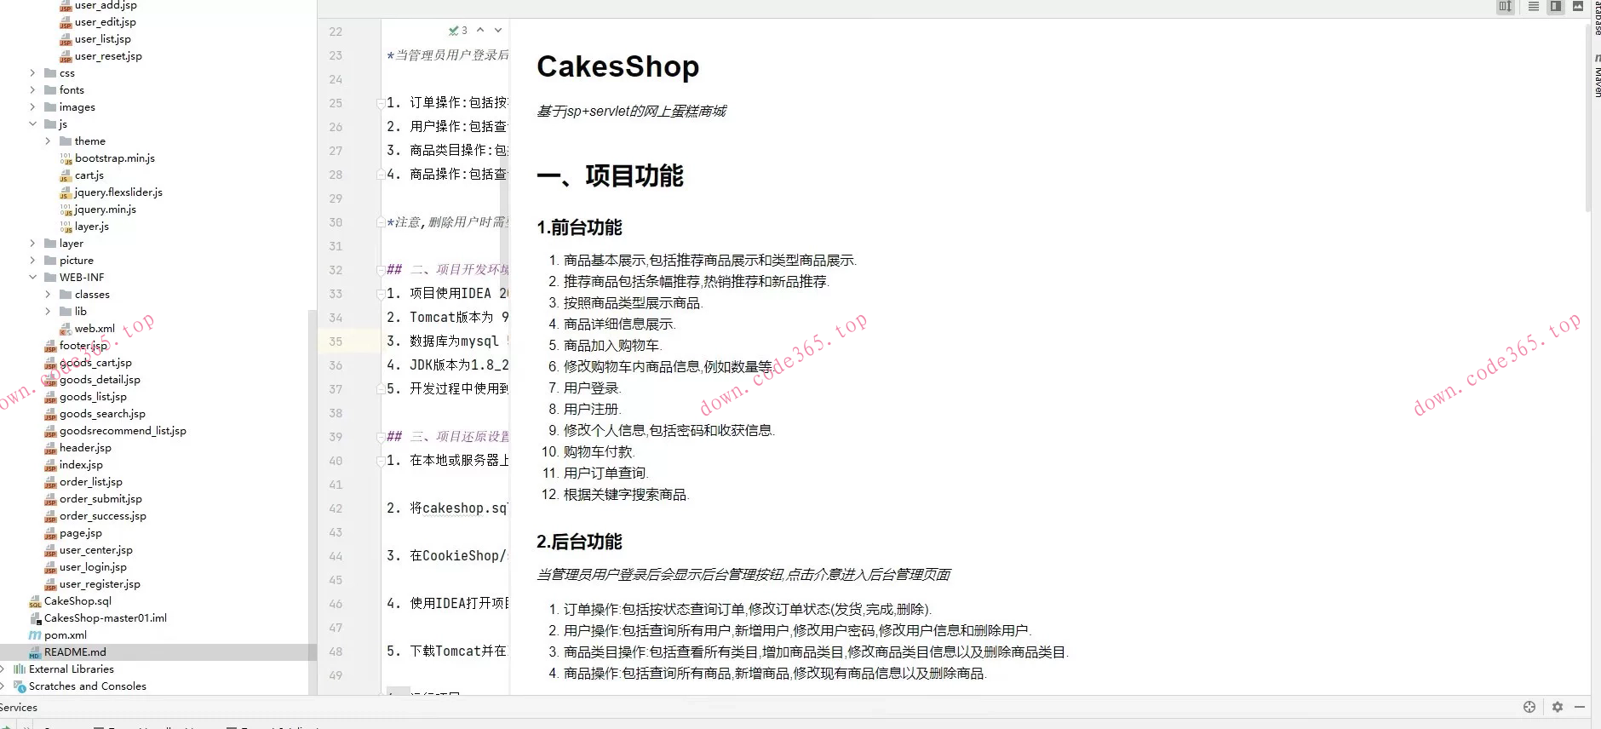Screen dimensions: 1601x729
Task: Click the Services panel target icon
Action: (x=1529, y=707)
